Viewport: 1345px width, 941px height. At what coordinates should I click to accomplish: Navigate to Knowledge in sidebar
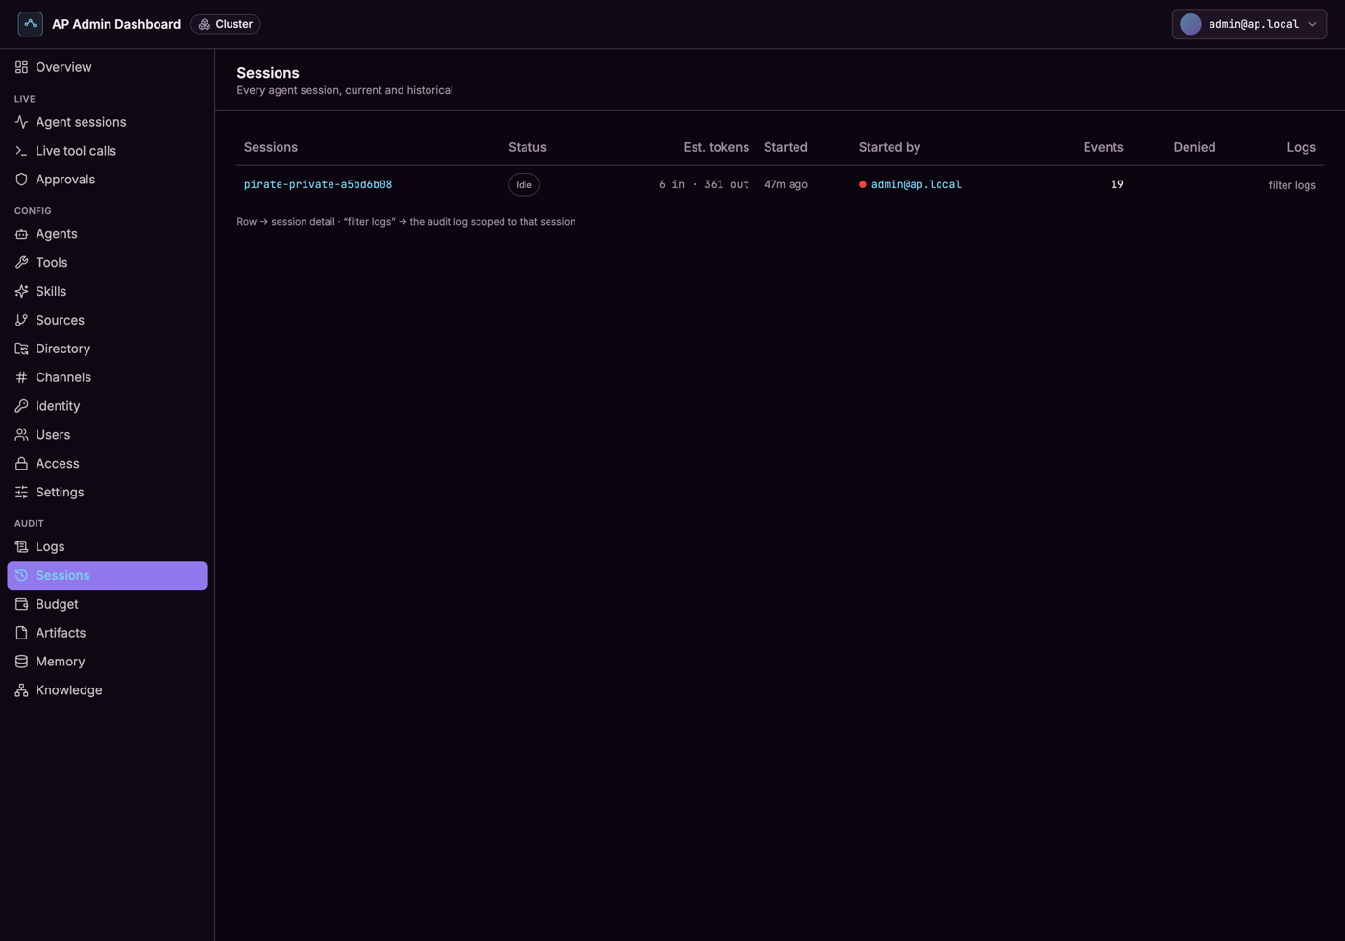107,690
